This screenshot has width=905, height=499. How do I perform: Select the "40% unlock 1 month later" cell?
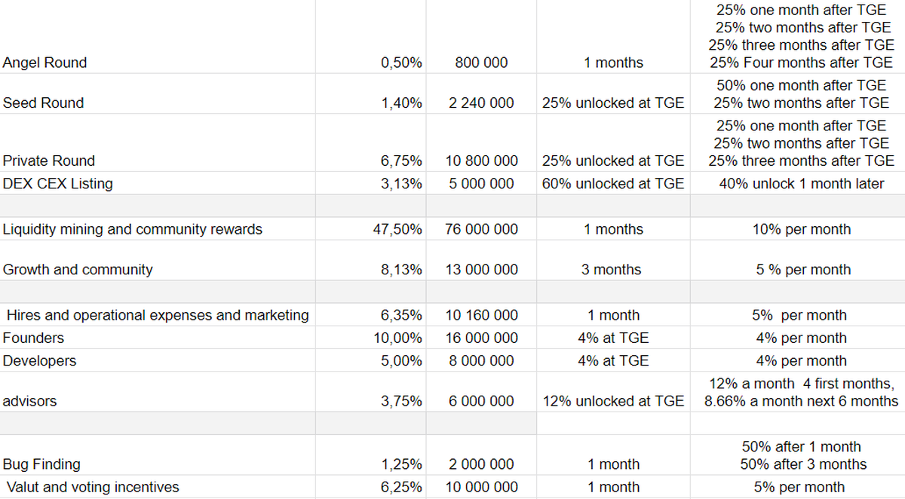point(801,183)
